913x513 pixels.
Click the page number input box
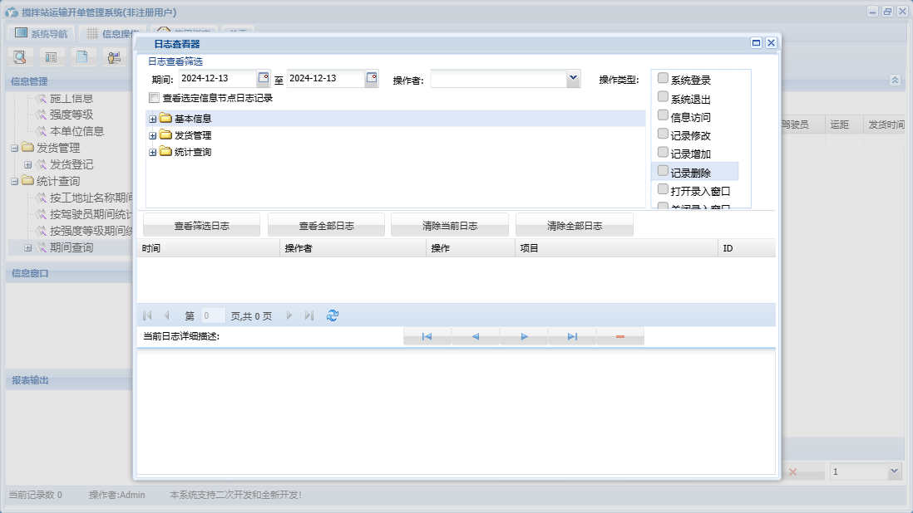pos(213,315)
